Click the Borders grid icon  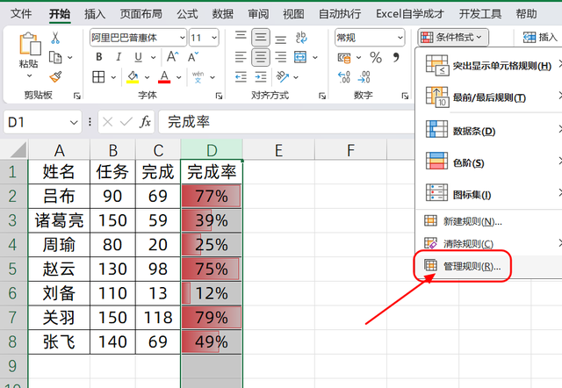tap(98, 76)
